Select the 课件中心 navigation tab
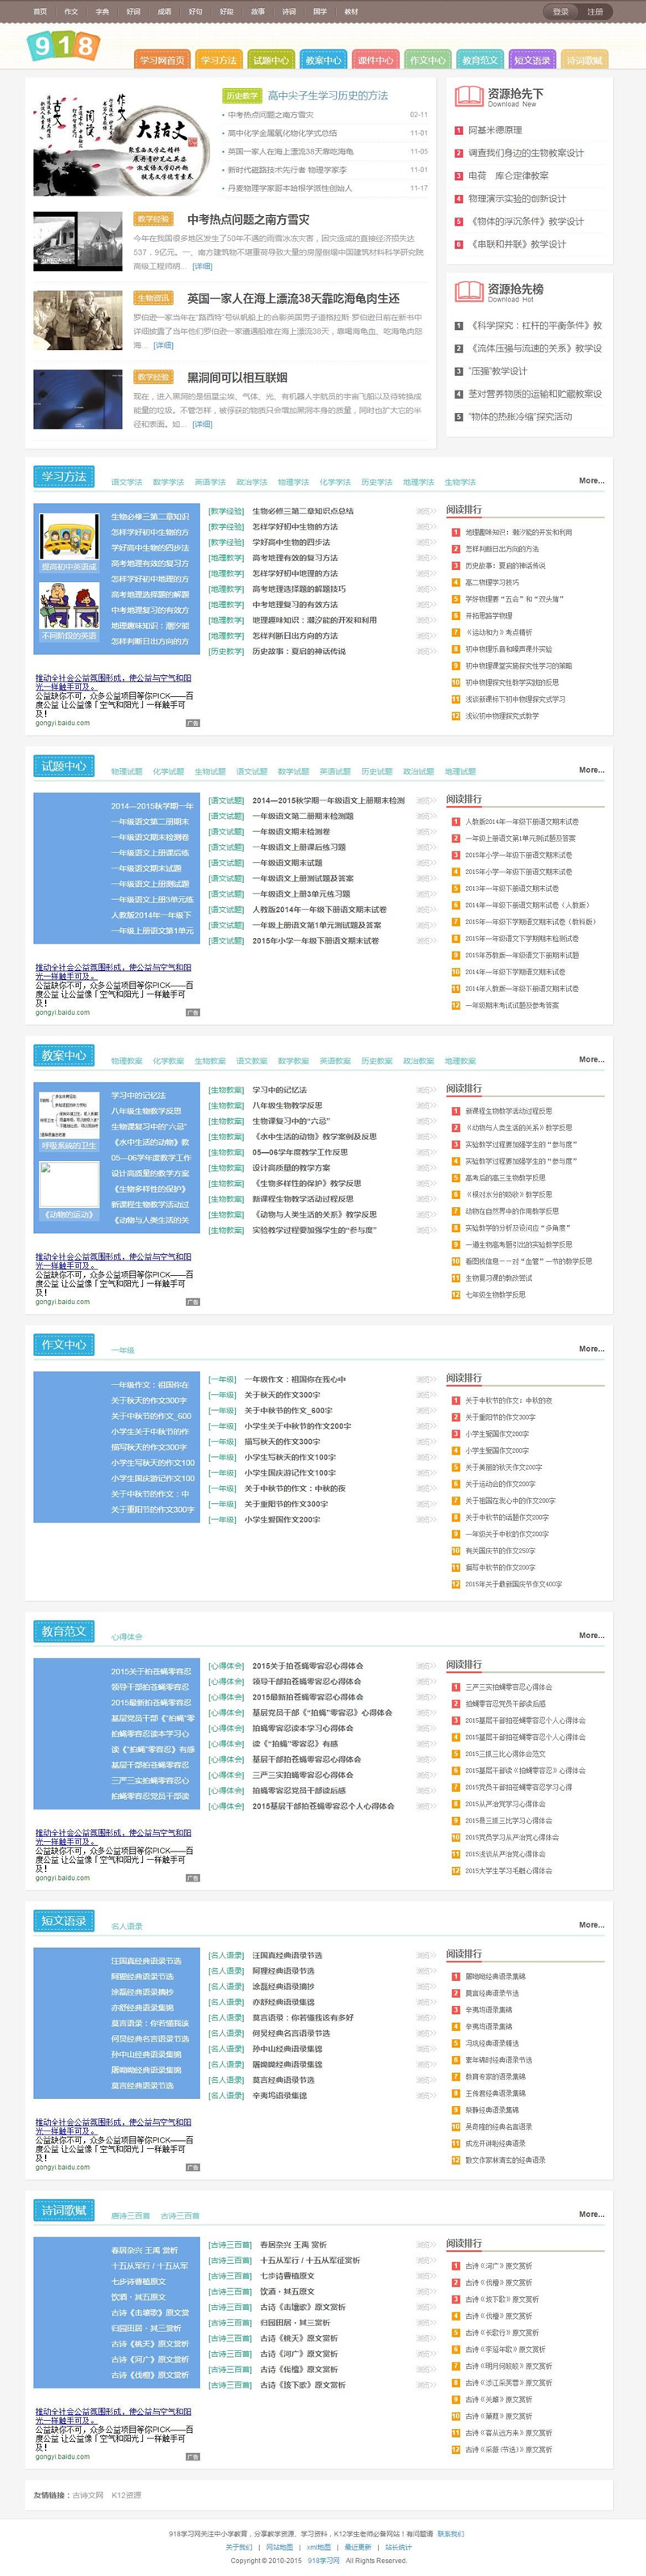The image size is (646, 2576). (375, 60)
